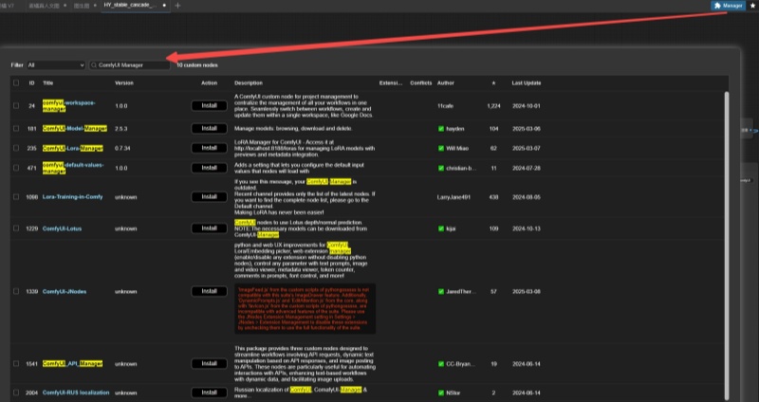
Task: Click the Description column header
Action: click(x=249, y=83)
